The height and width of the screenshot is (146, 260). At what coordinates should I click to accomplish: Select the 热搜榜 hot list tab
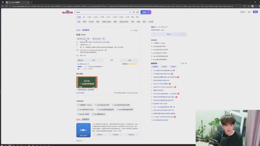pyautogui.click(x=155, y=67)
